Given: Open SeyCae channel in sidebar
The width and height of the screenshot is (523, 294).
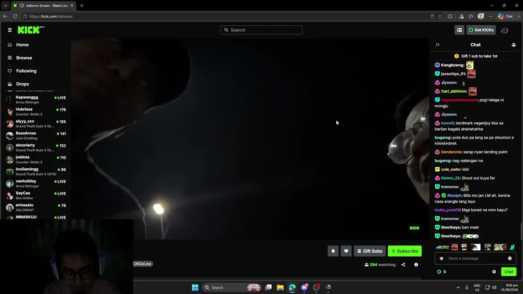Looking at the screenshot, I should (x=36, y=195).
